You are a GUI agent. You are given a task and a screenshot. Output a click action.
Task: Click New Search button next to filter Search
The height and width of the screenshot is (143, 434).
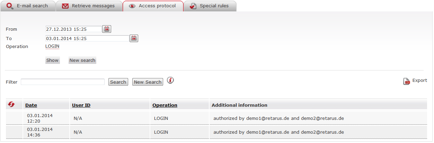(x=148, y=82)
